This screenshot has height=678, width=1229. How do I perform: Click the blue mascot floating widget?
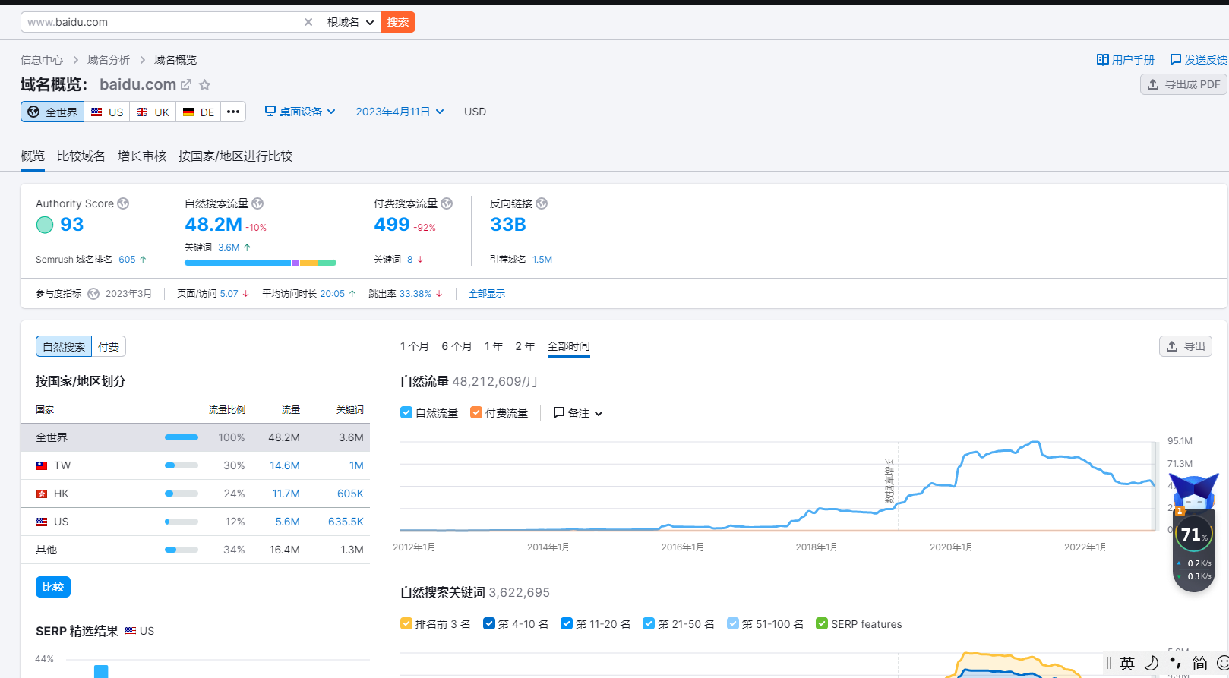1194,492
